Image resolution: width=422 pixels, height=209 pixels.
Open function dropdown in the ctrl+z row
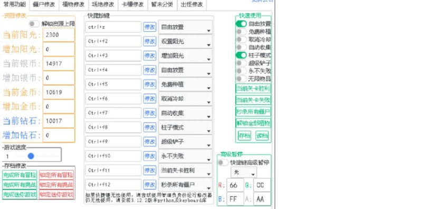click(185, 27)
